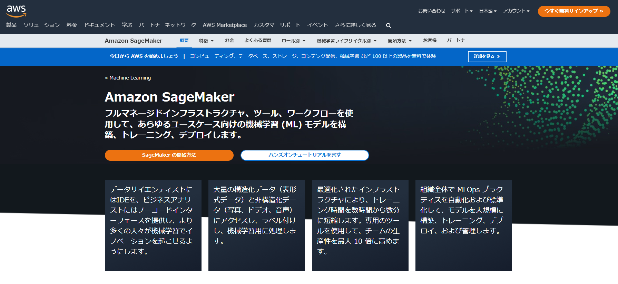Expand 特徴 submenu in SageMaker nav
The width and height of the screenshot is (618, 284).
[206, 41]
